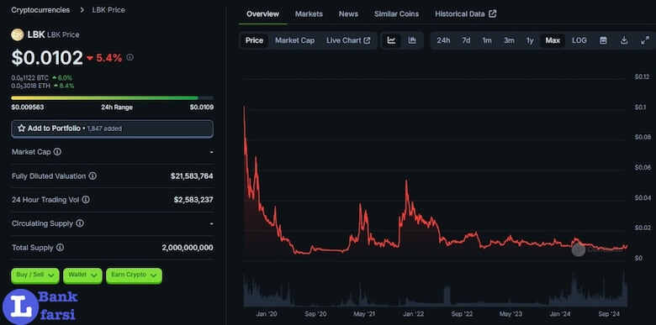Image resolution: width=656 pixels, height=325 pixels.
Task: Click Add to Portfolio button
Action: click(112, 128)
